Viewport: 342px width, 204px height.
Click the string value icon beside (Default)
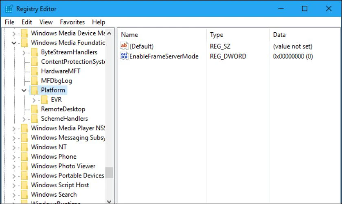pyautogui.click(x=124, y=46)
